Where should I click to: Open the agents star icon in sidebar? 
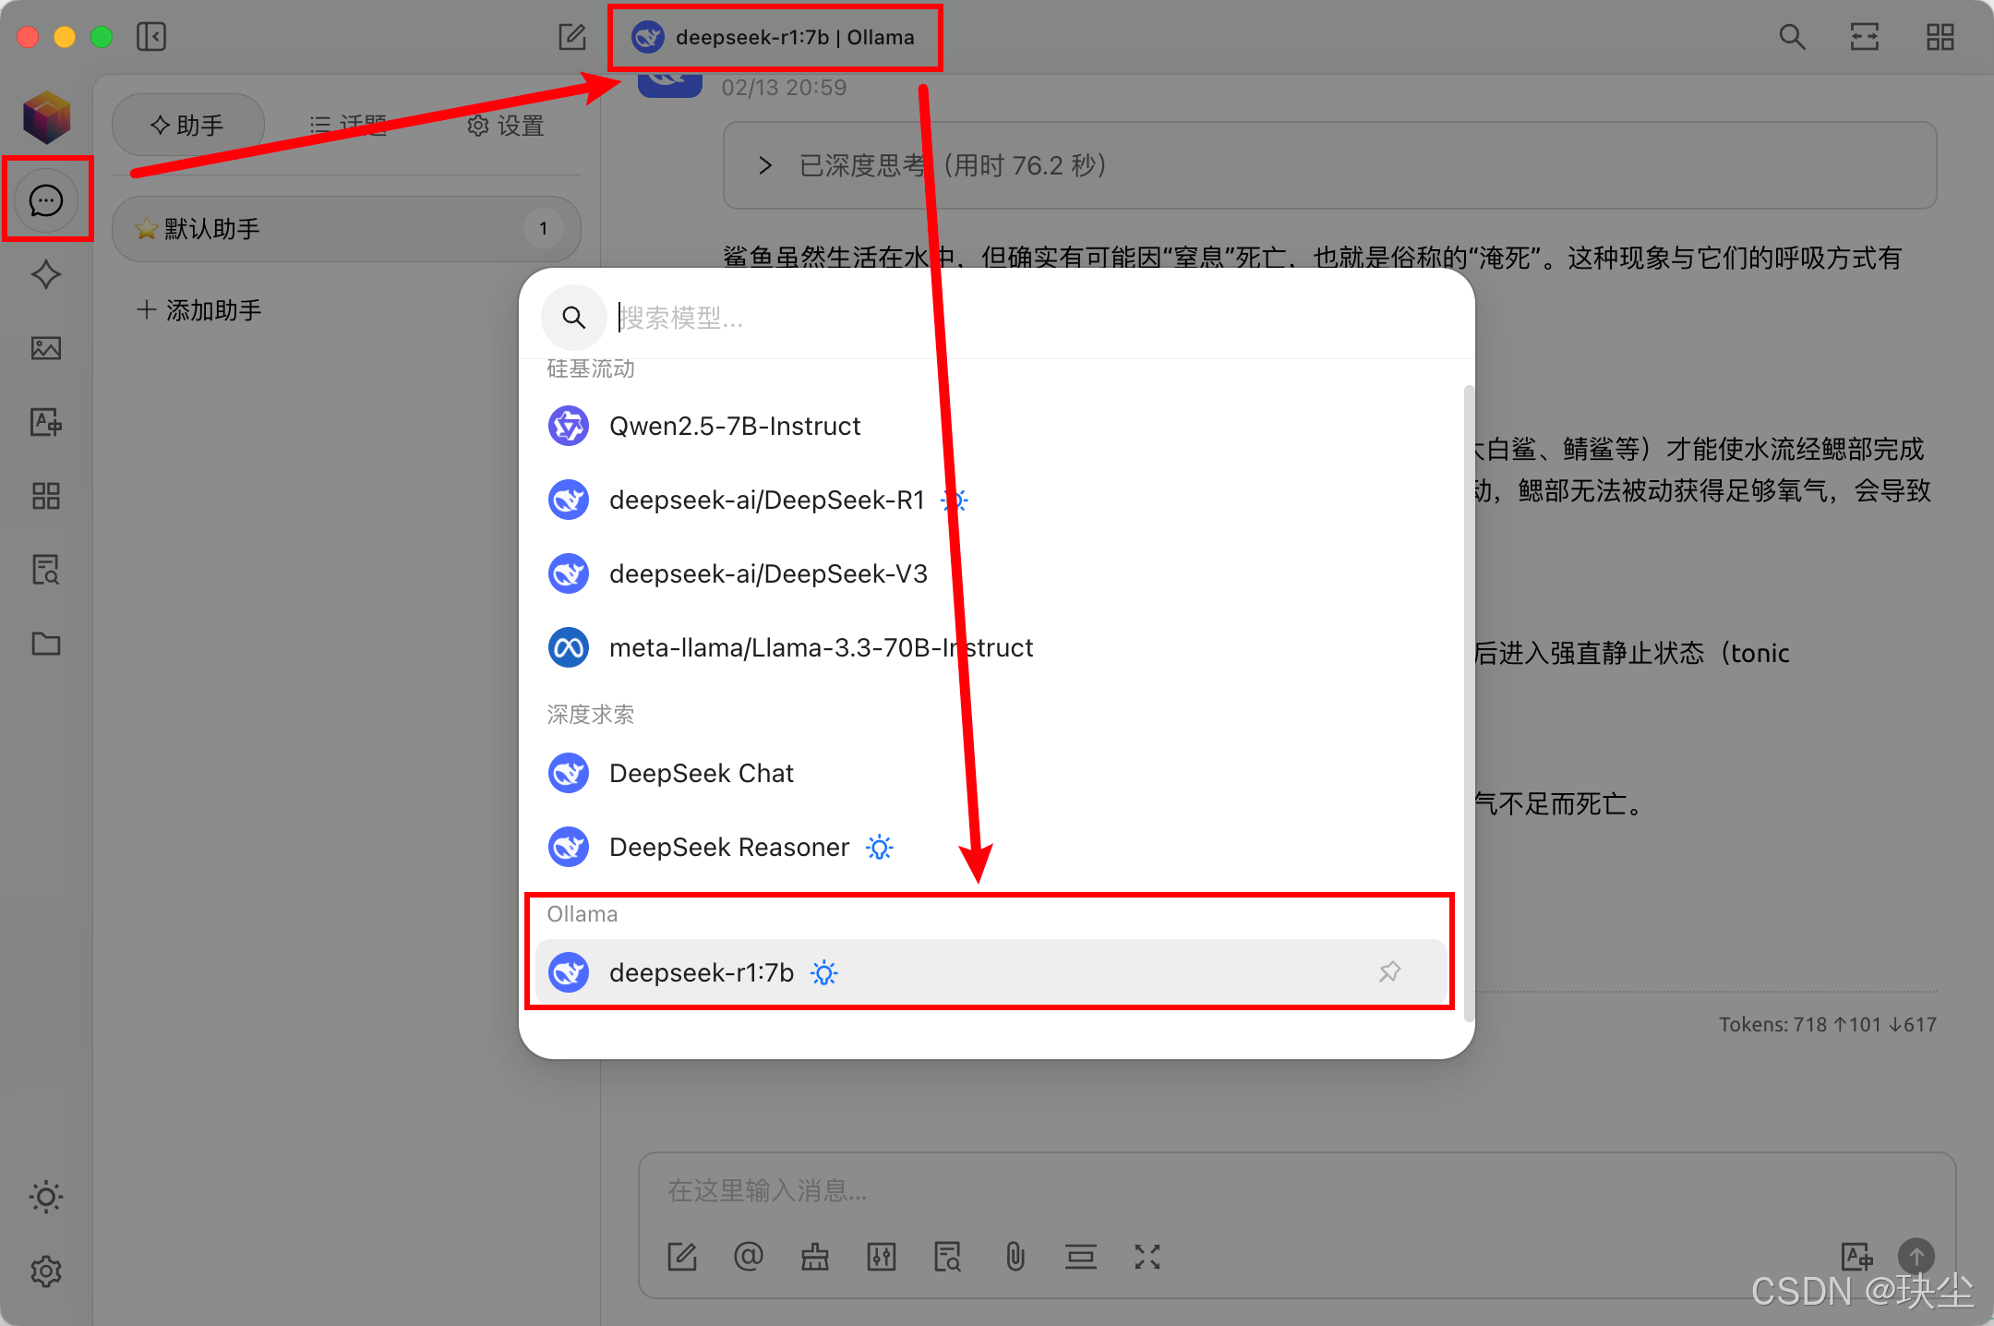[46, 274]
